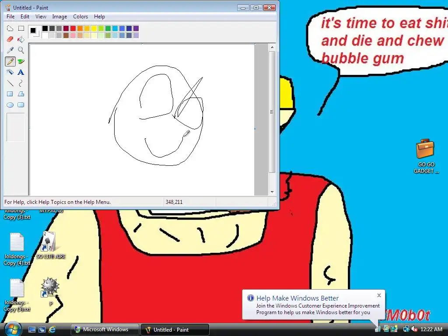Select the SO LIT!! AIRE desktop shortcut

[51, 245]
